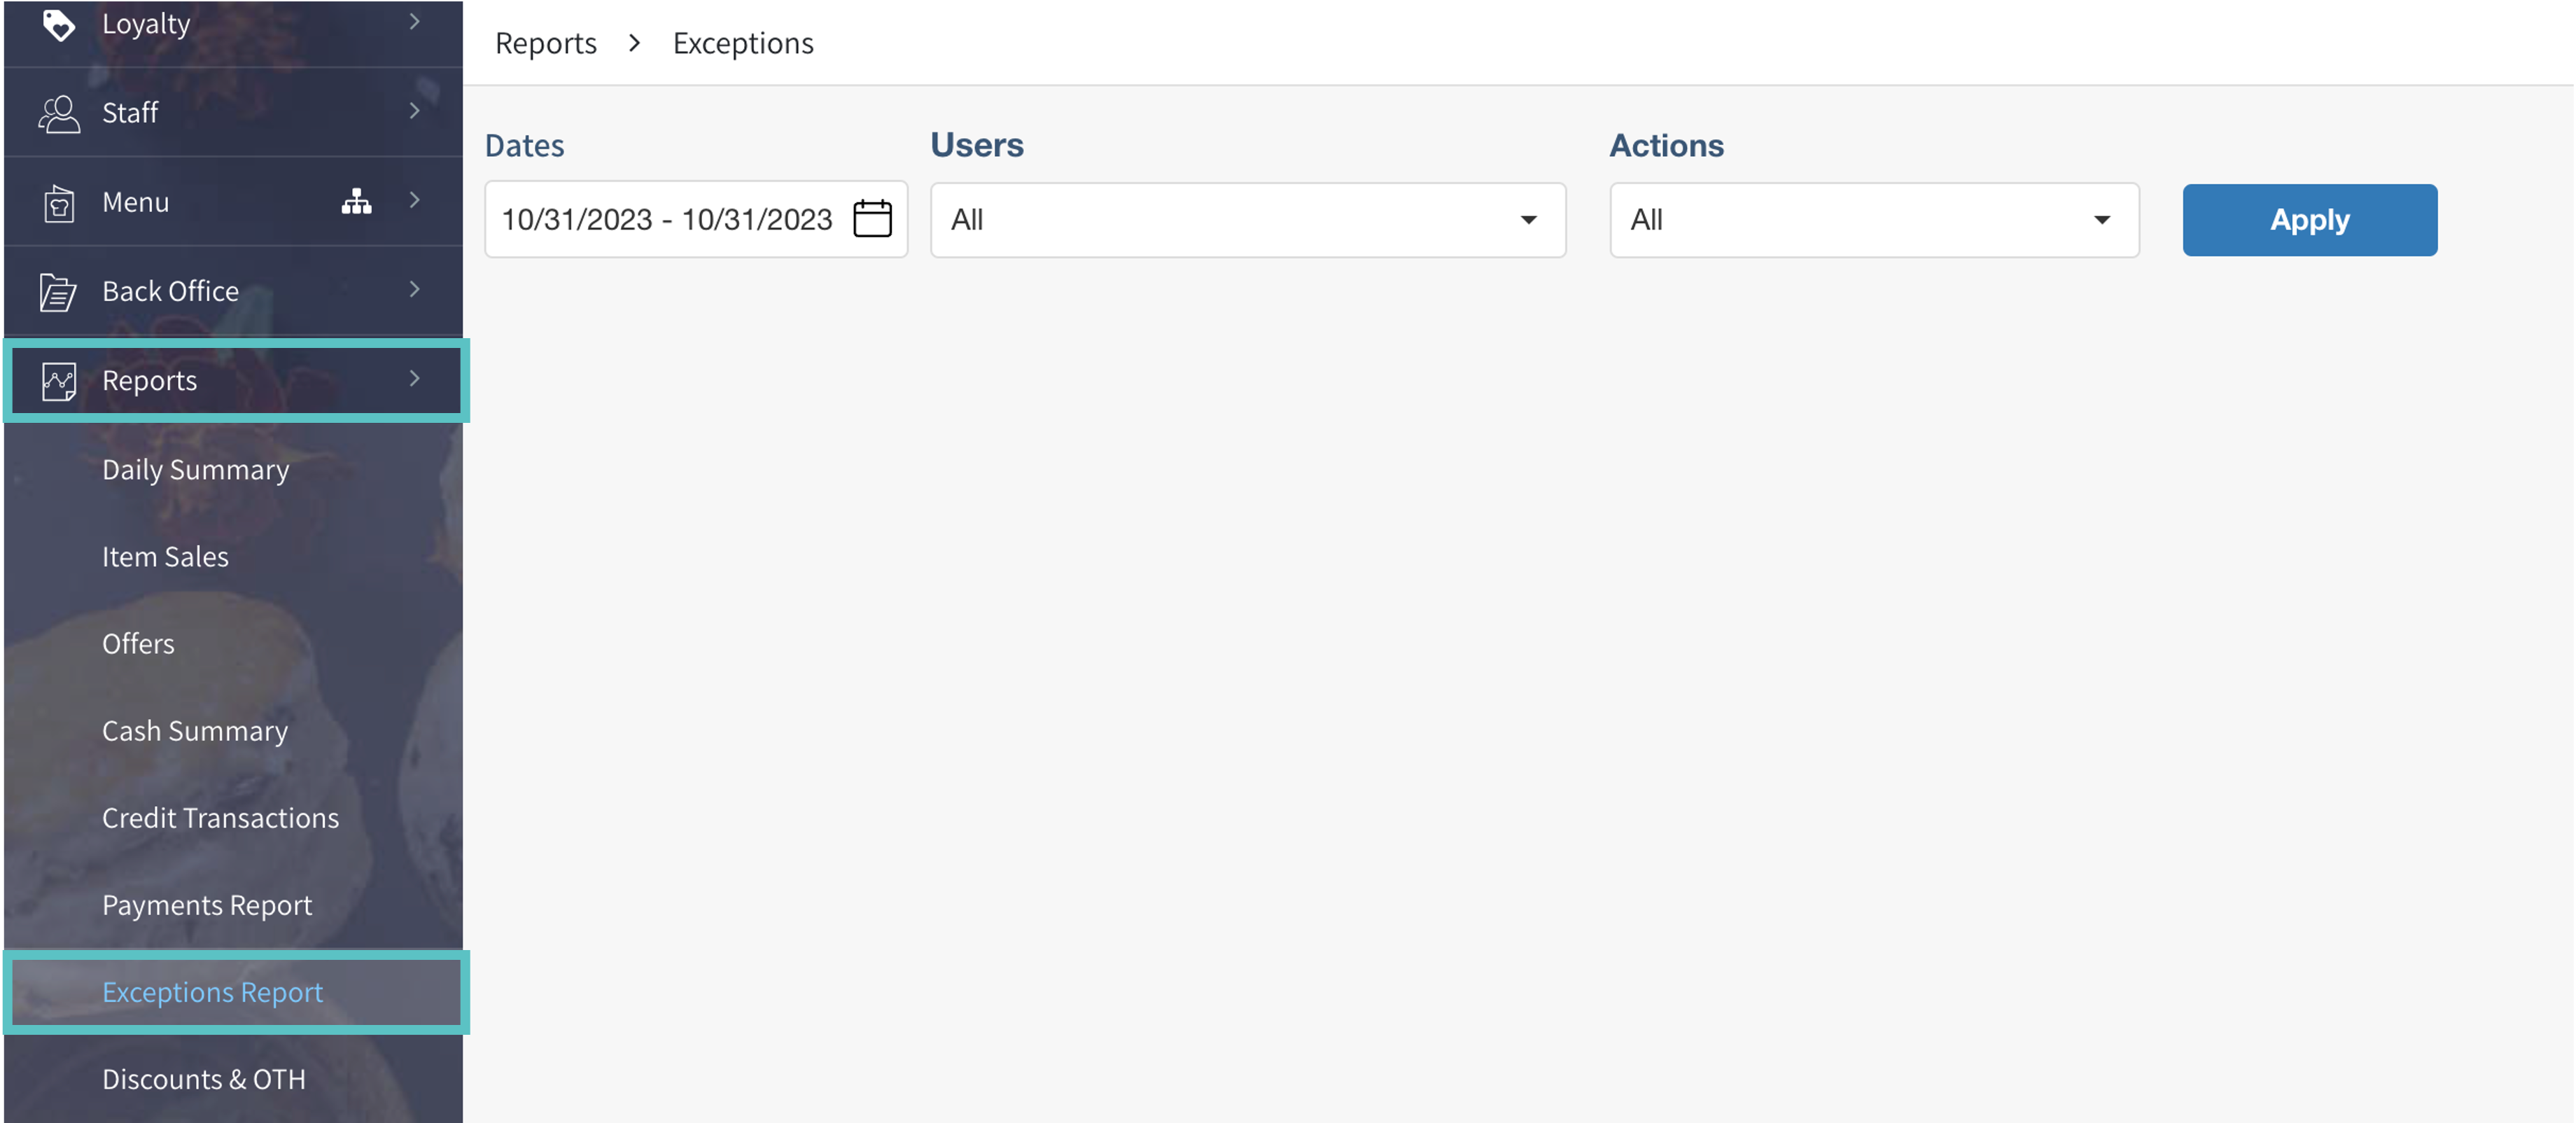Image resolution: width=2576 pixels, height=1123 pixels.
Task: Open the Actions dropdown
Action: click(1873, 220)
